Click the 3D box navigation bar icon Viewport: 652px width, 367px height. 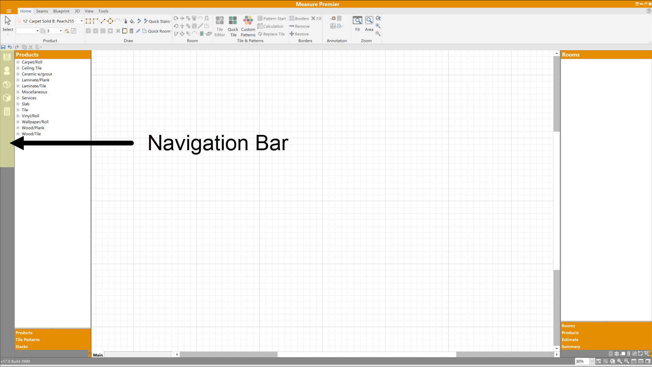click(x=7, y=98)
